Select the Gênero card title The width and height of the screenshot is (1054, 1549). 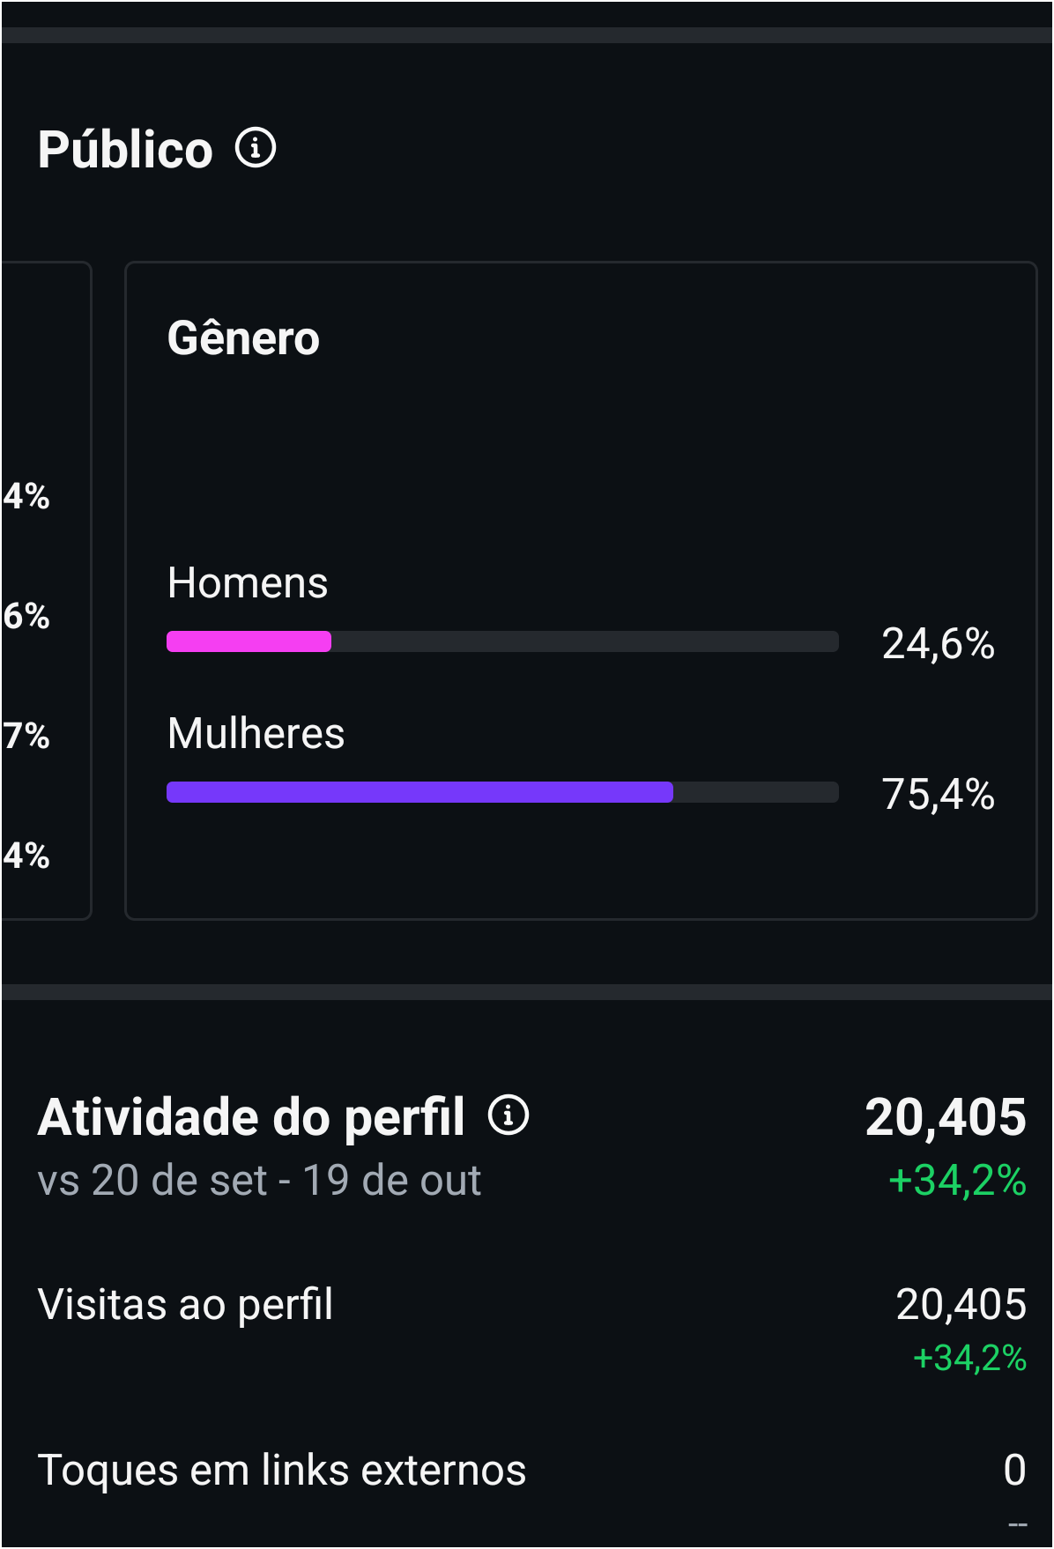point(243,338)
